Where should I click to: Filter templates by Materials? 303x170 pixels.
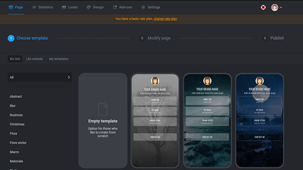16,161
